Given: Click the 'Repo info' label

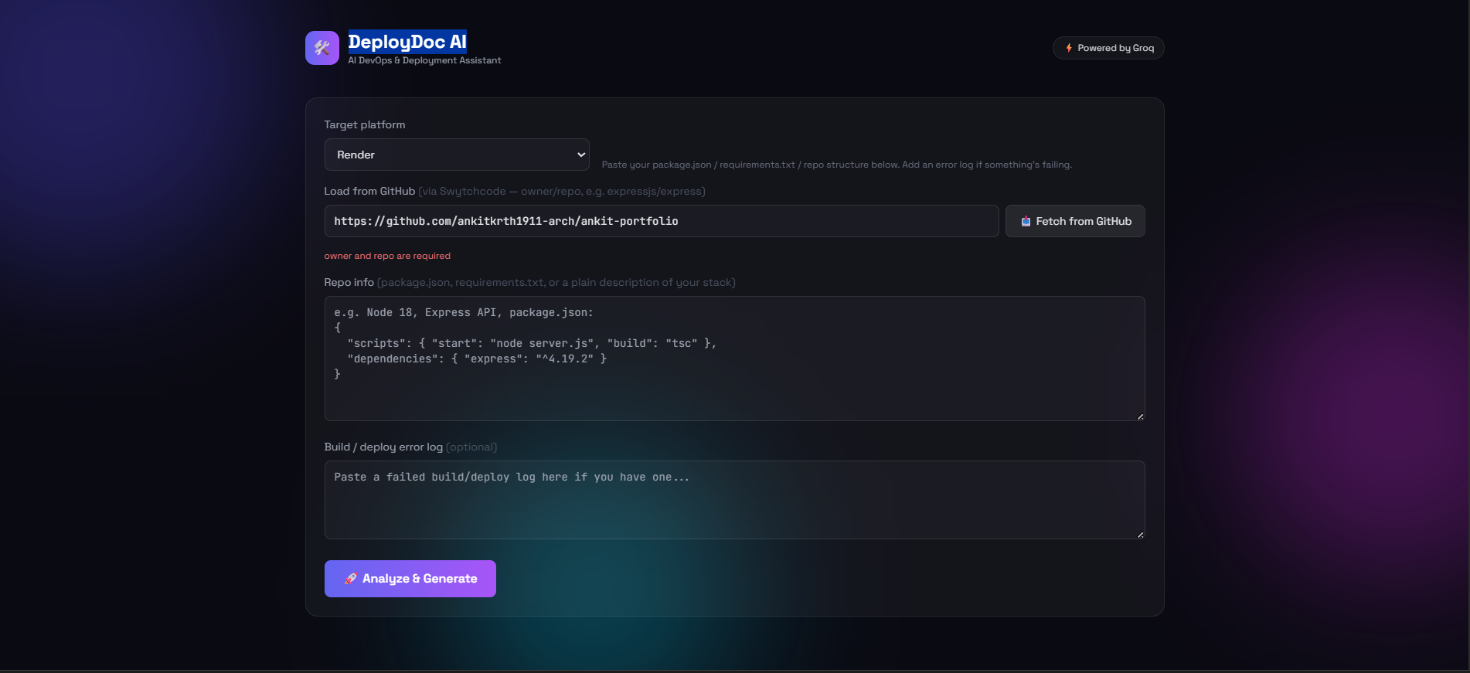Looking at the screenshot, I should tap(349, 282).
